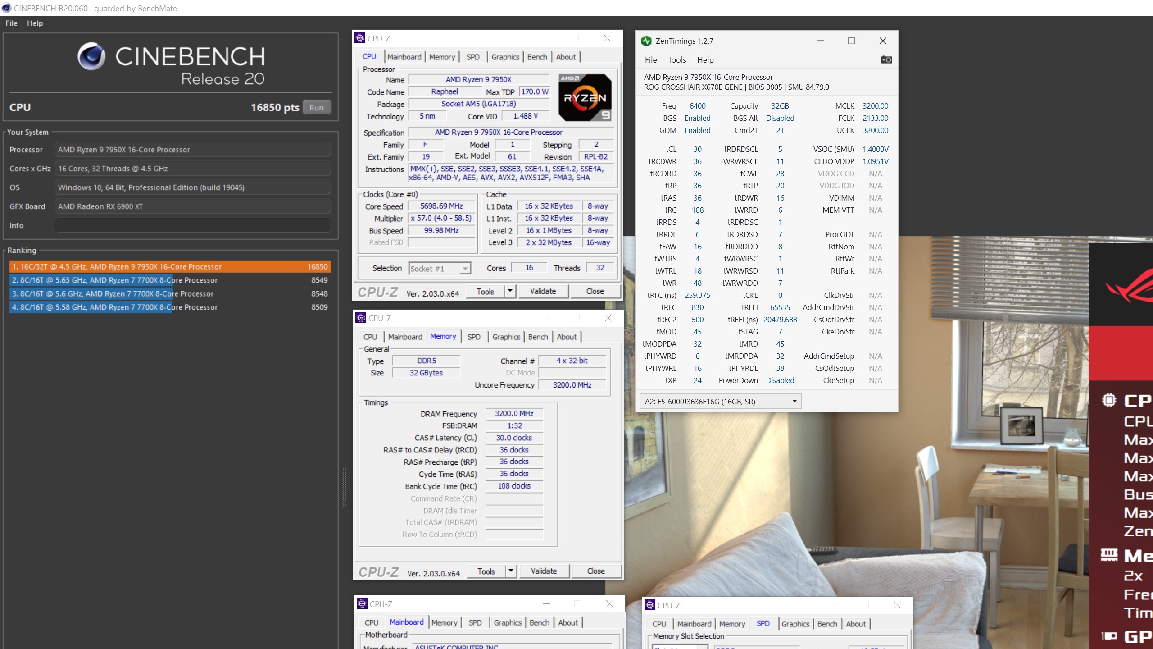Expand the Tools arrow in Memory tab window
The height and width of the screenshot is (649, 1153).
(x=511, y=571)
